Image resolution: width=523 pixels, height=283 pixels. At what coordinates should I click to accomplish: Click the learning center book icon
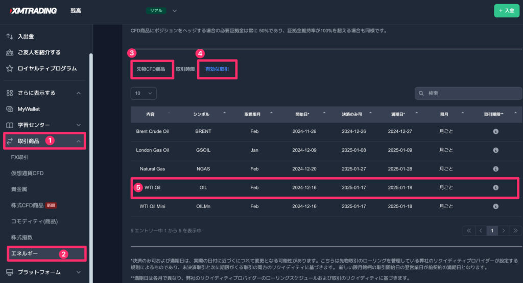(x=10, y=125)
